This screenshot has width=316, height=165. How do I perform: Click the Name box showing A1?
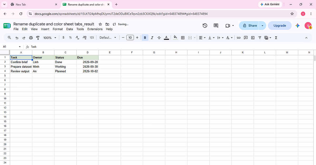click(x=12, y=47)
